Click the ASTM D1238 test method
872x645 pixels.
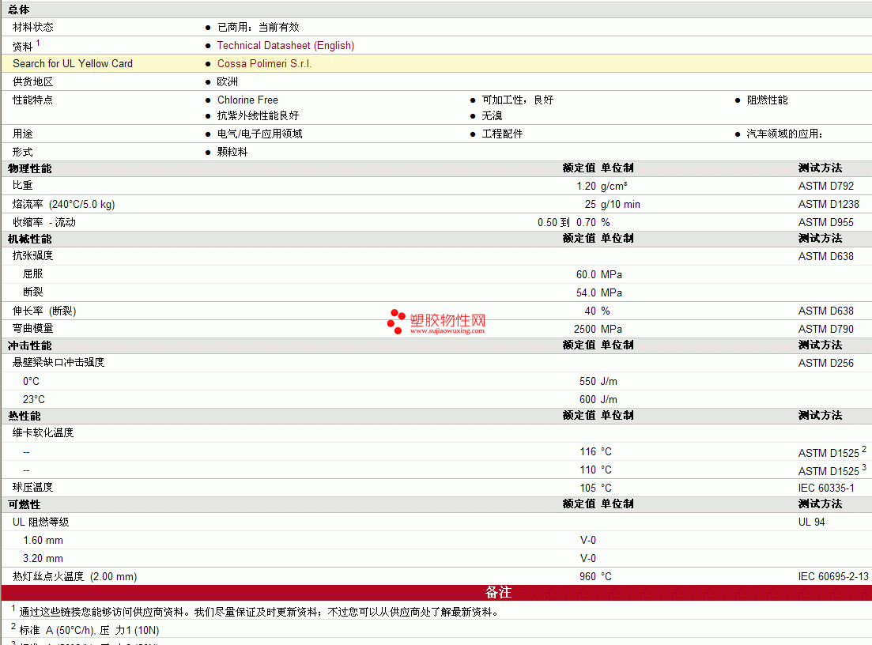829,205
